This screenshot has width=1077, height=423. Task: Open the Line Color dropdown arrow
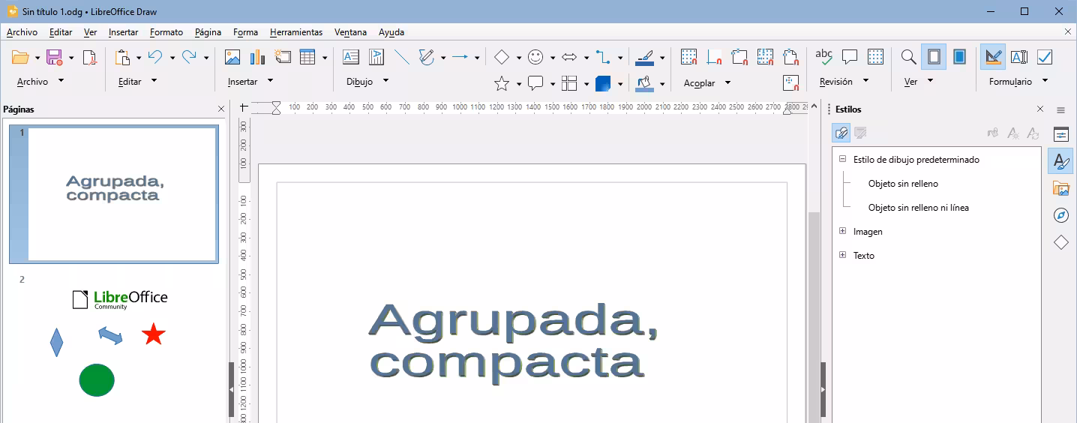pyautogui.click(x=662, y=58)
